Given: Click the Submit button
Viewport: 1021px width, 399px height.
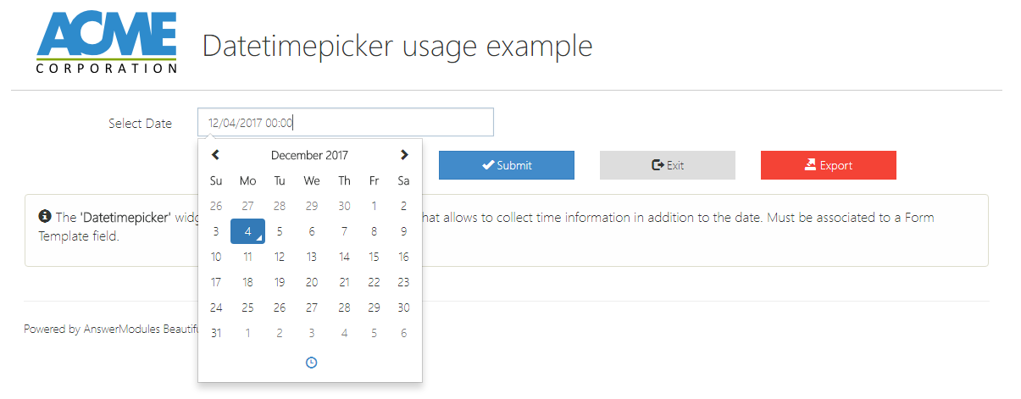Looking at the screenshot, I should 506,165.
